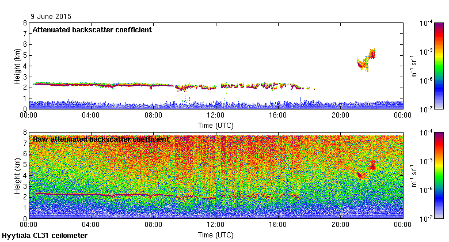Click 'Height (km)' axis label of upper plot

point(17,66)
